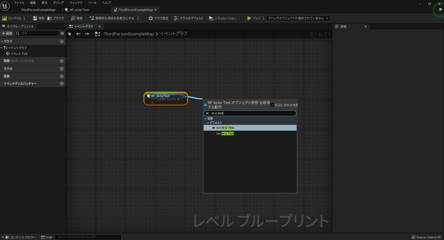Open debug object selection dropdown
Viewport: 444px width, 240px height.
tap(298, 18)
